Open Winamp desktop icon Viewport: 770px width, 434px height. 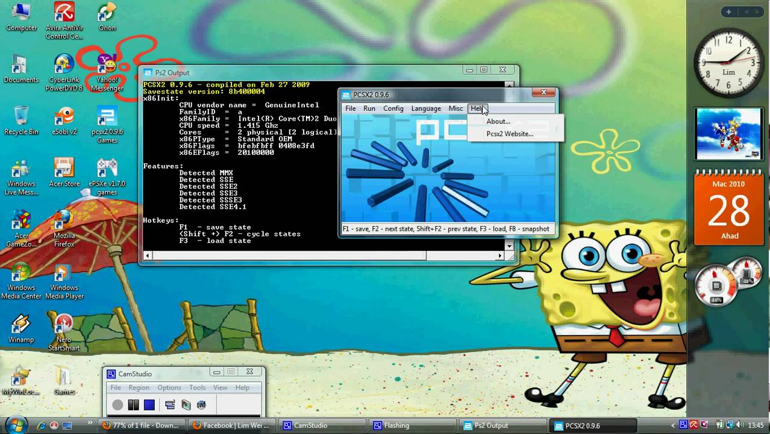(21, 328)
